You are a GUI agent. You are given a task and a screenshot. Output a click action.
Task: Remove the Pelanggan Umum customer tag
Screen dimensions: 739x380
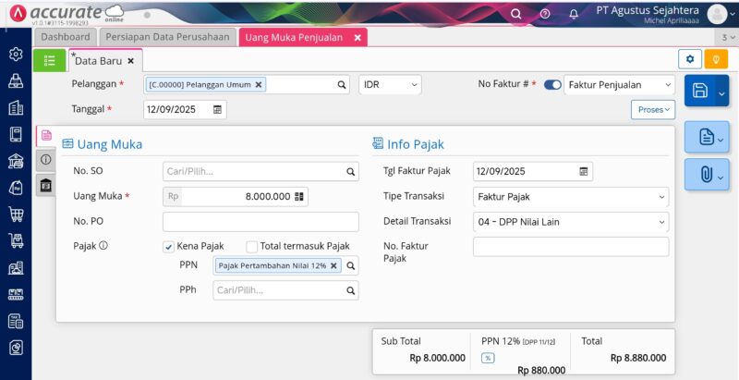pos(259,84)
